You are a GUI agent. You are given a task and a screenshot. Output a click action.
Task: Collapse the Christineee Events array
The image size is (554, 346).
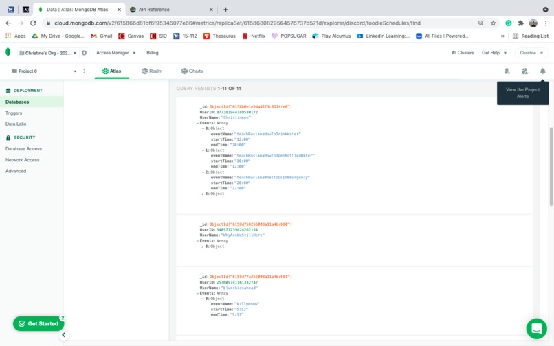pos(197,123)
